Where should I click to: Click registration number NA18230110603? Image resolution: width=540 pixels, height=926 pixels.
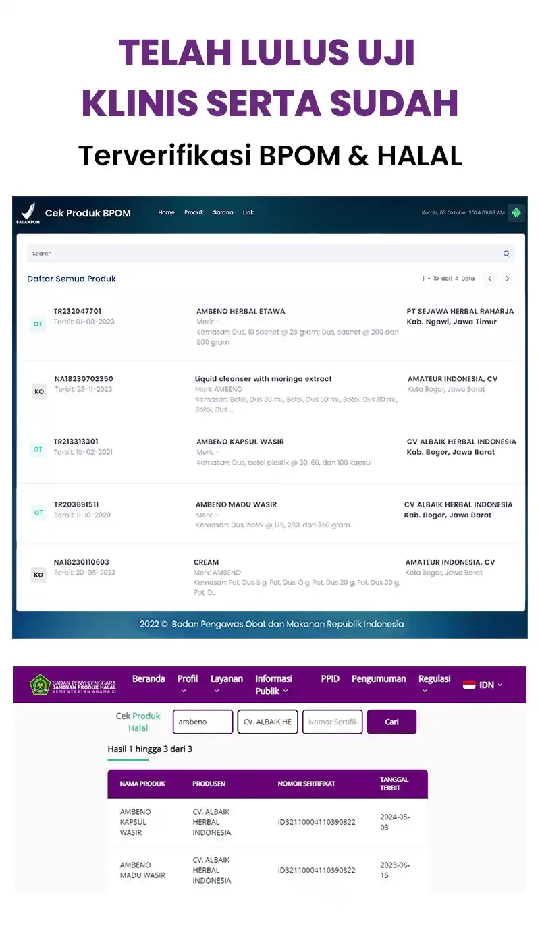point(82,562)
